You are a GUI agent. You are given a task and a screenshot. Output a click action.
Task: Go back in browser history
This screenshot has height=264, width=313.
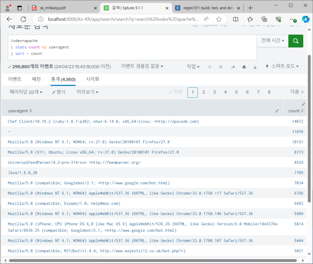point(9,19)
